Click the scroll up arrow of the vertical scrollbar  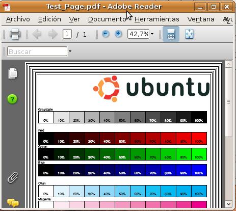[x=228, y=64]
